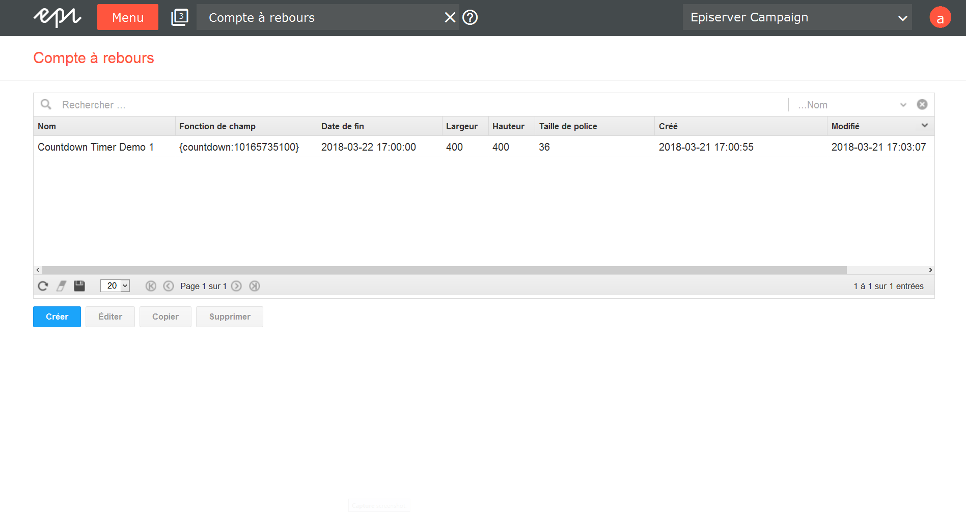
Task: Click the {countdown:10165735100} cell
Action: point(239,147)
